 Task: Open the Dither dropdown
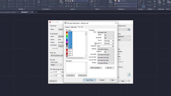click(109, 35)
